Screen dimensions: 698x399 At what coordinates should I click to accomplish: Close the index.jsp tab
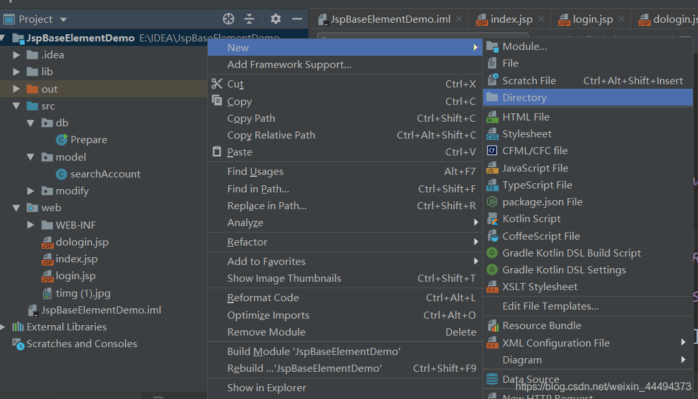pos(541,19)
